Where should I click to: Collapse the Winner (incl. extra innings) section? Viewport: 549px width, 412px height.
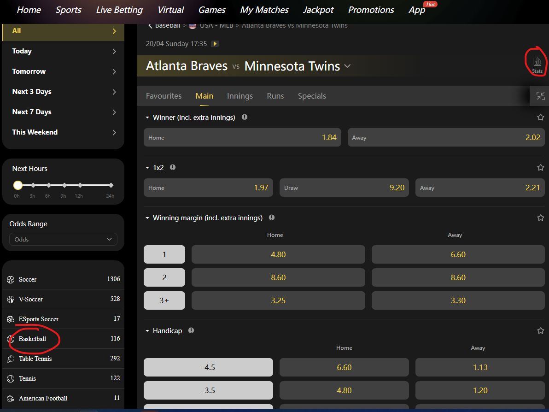point(147,118)
